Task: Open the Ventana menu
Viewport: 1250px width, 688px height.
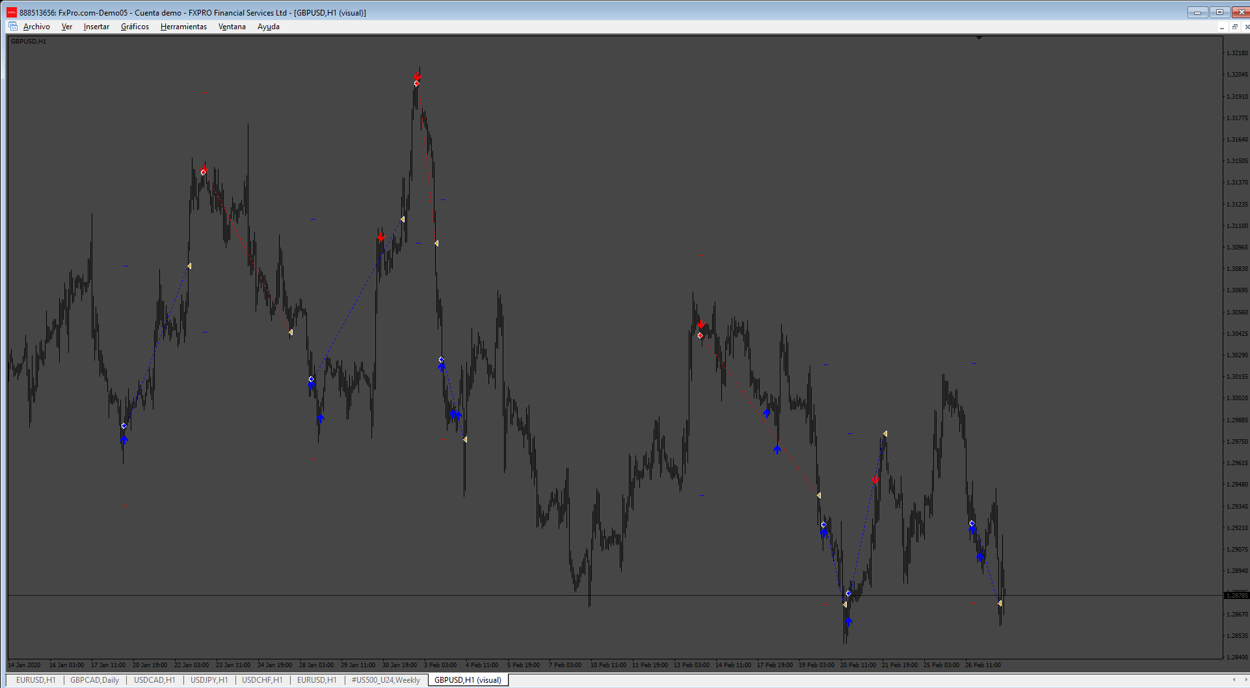Action: coord(232,27)
